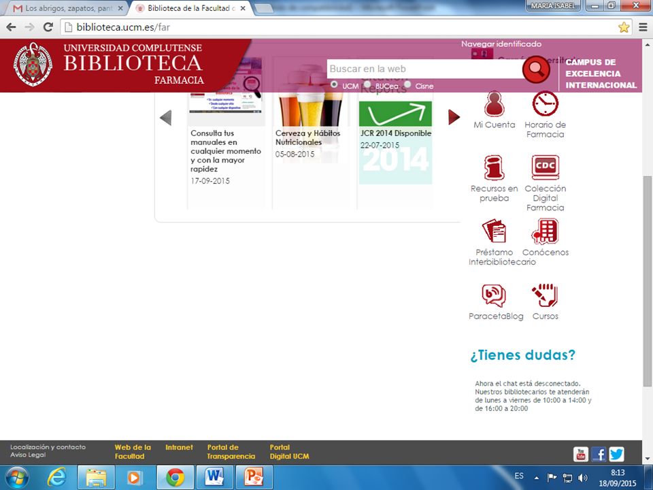Image resolution: width=653 pixels, height=490 pixels.
Task: Open Cerveza y Hábitos Nutricionales news
Action: point(307,137)
